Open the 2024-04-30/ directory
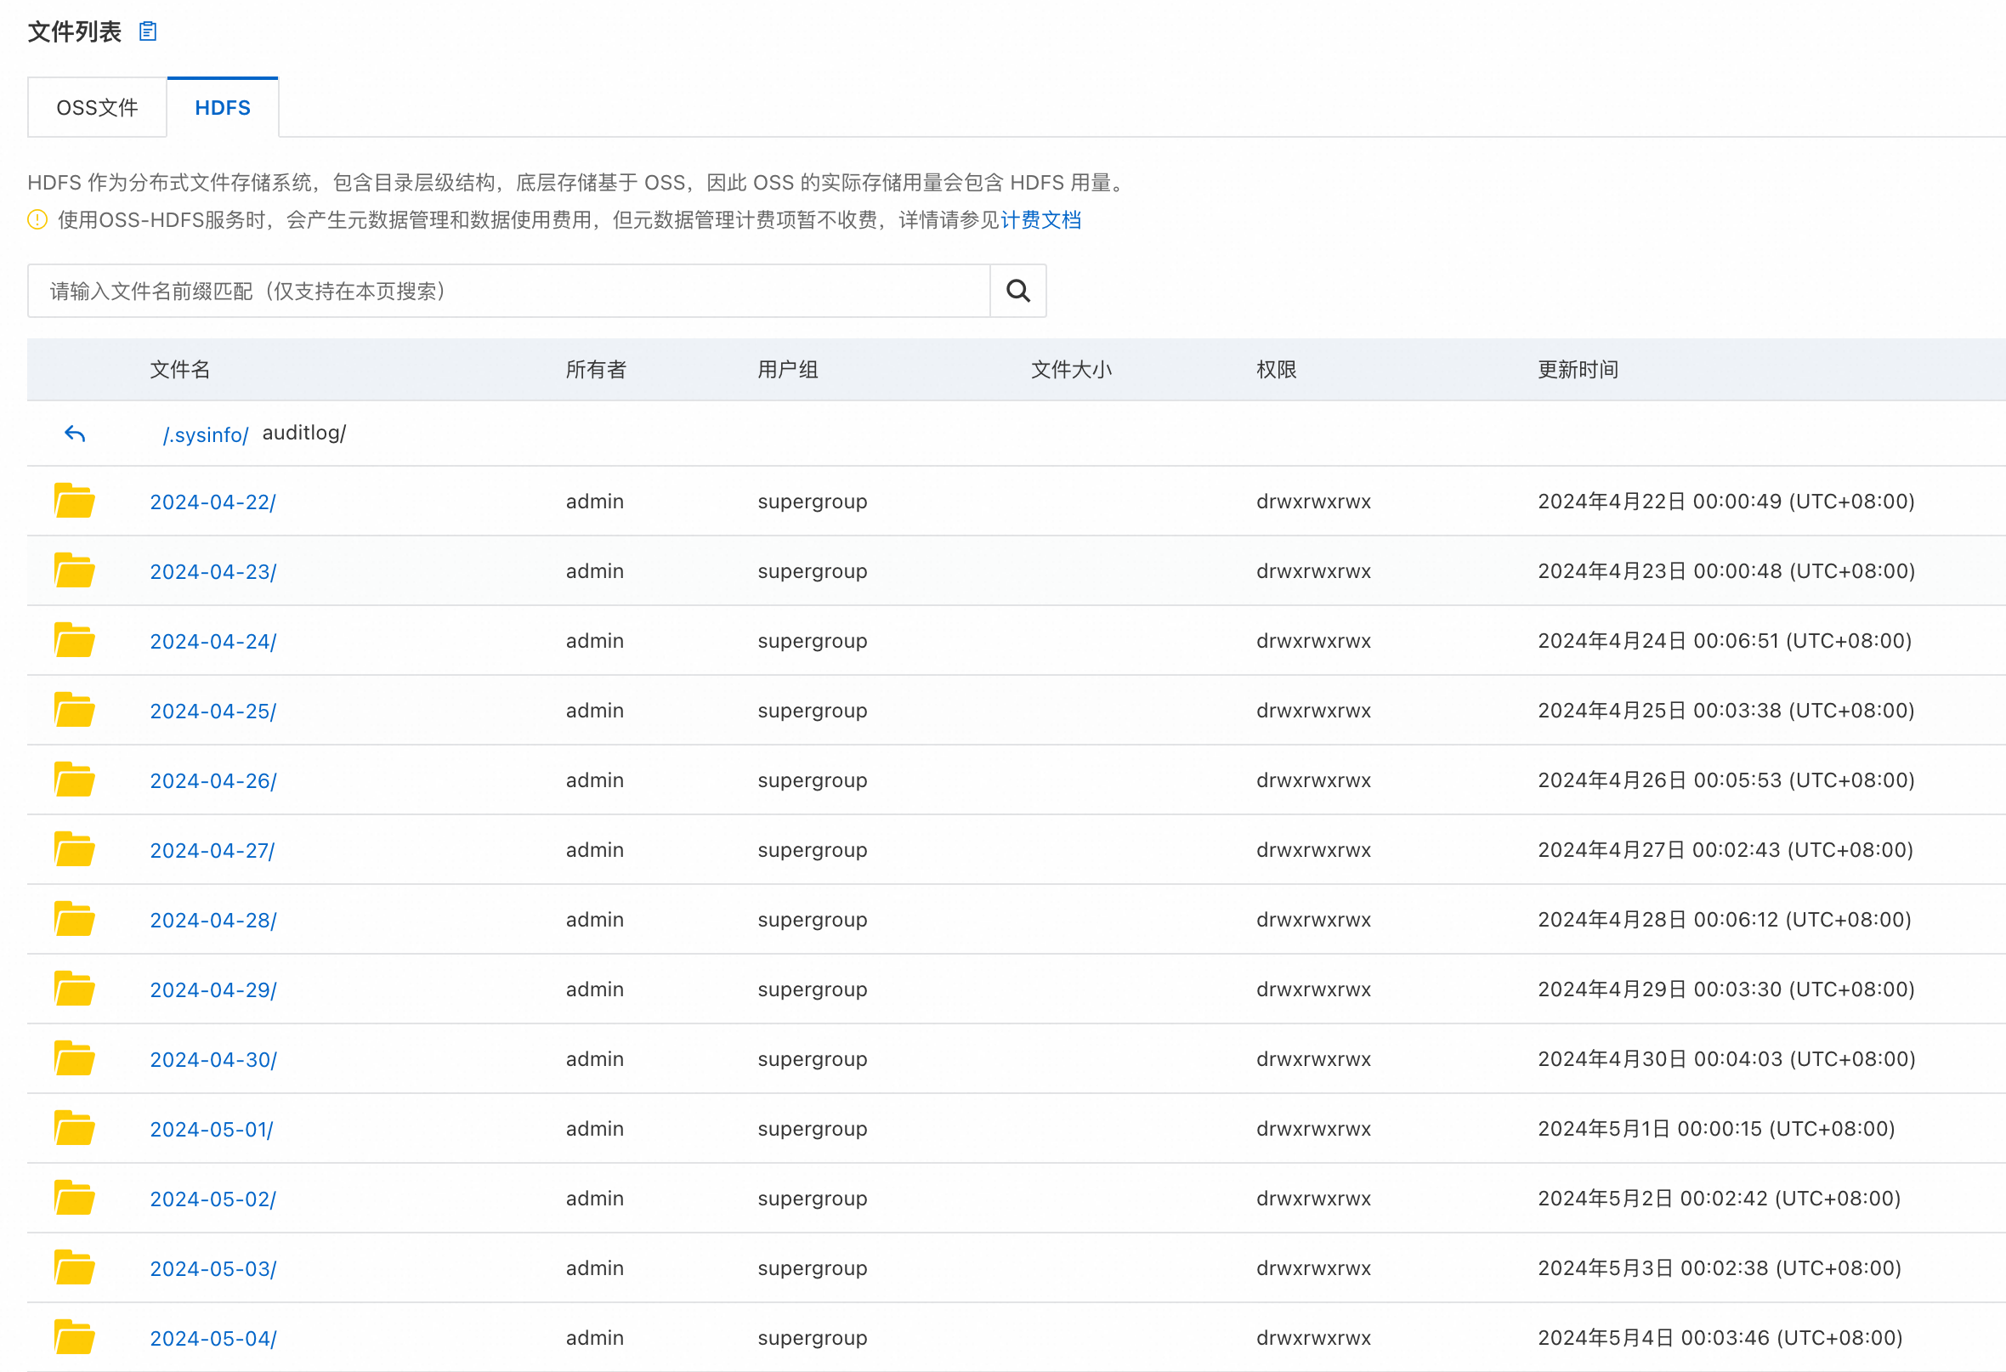This screenshot has height=1372, width=2006. [212, 1058]
